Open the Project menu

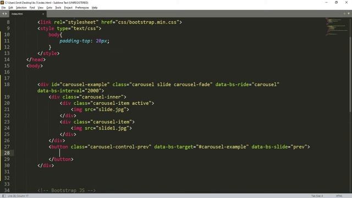pyautogui.click(x=68, y=8)
